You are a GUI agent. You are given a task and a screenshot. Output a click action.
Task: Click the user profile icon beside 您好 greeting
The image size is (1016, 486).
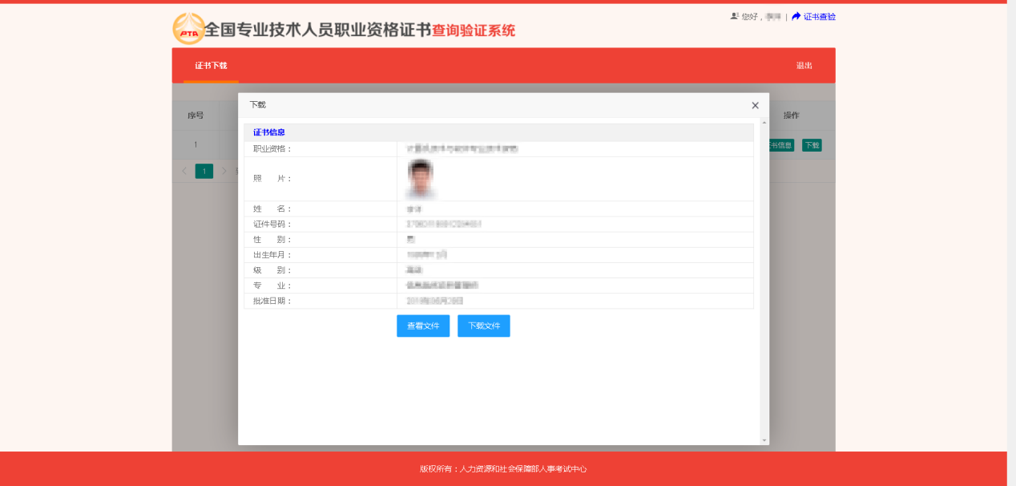[x=732, y=15]
